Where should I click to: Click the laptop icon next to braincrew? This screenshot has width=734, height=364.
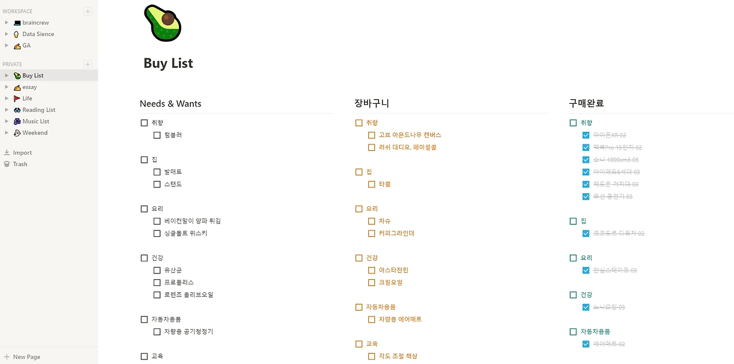coord(17,23)
